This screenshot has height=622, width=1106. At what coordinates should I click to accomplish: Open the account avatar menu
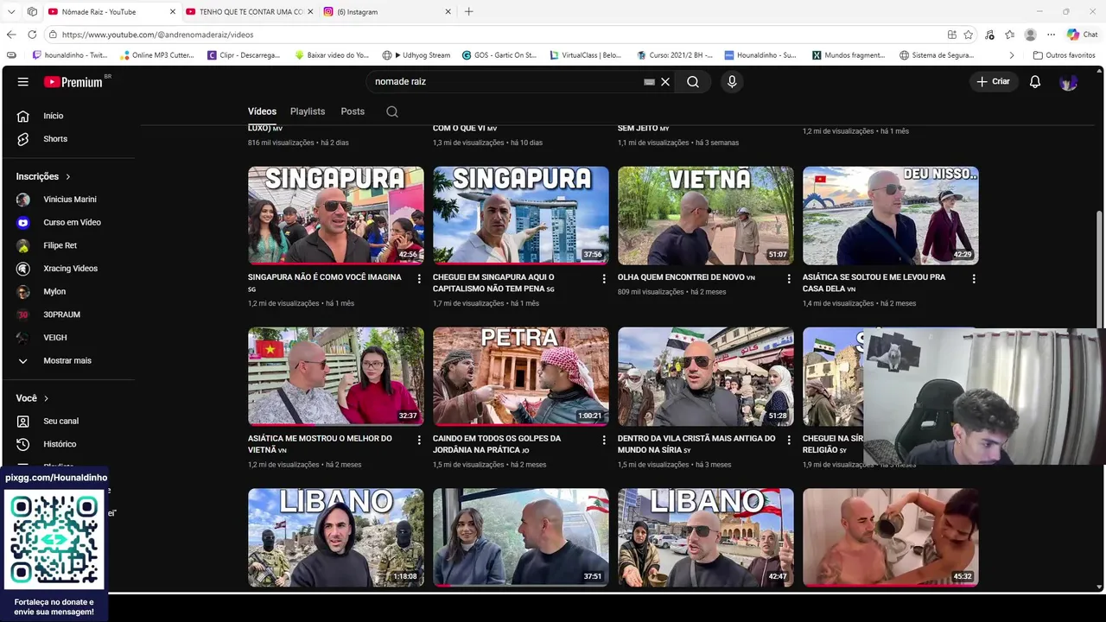click(1069, 82)
